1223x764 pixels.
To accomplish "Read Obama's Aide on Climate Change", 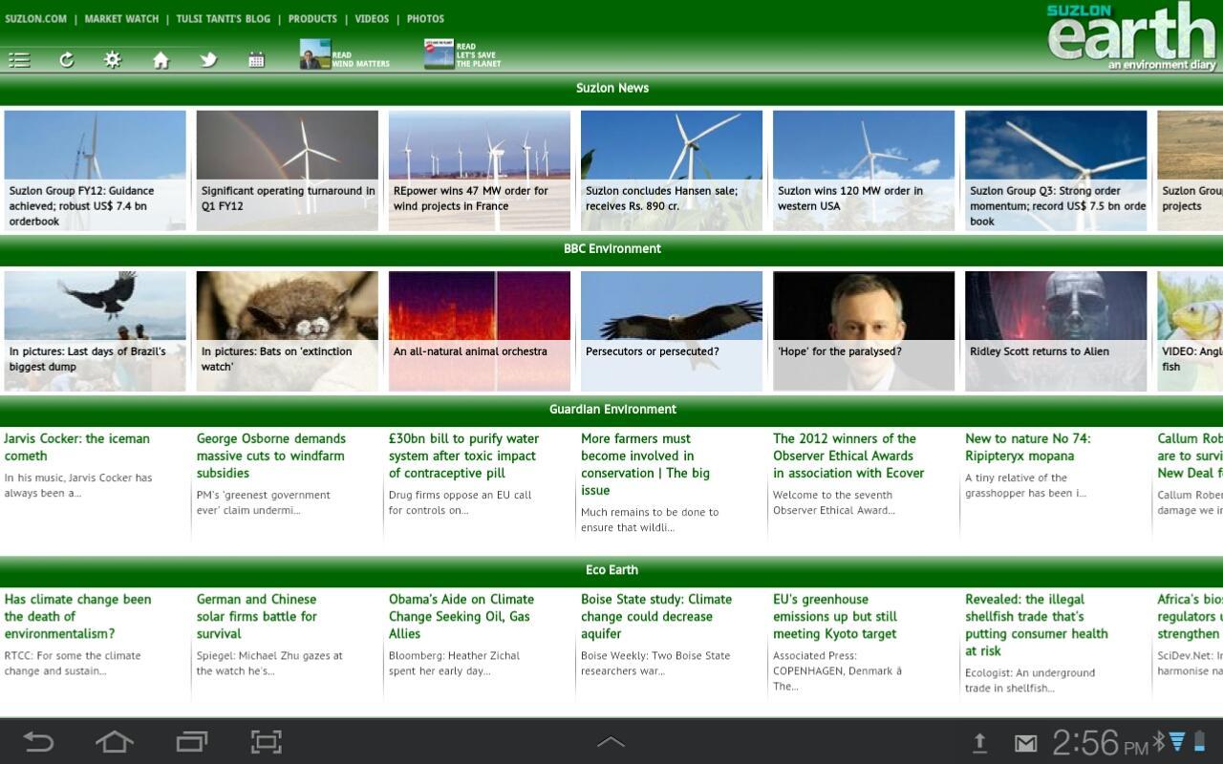I will (x=461, y=616).
